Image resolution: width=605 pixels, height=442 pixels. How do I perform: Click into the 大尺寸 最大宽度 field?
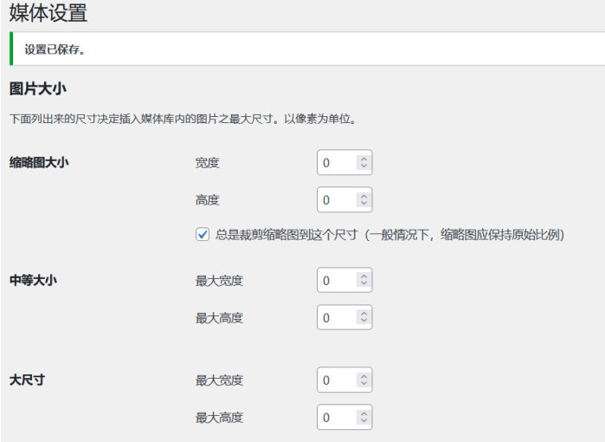click(x=336, y=380)
